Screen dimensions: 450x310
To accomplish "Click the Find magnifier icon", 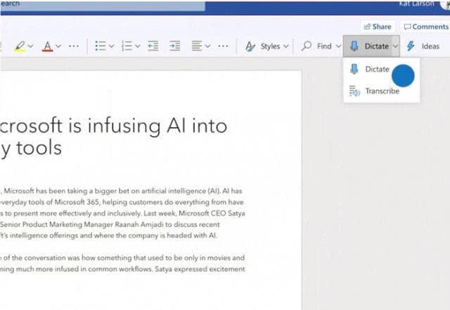I will [x=307, y=46].
